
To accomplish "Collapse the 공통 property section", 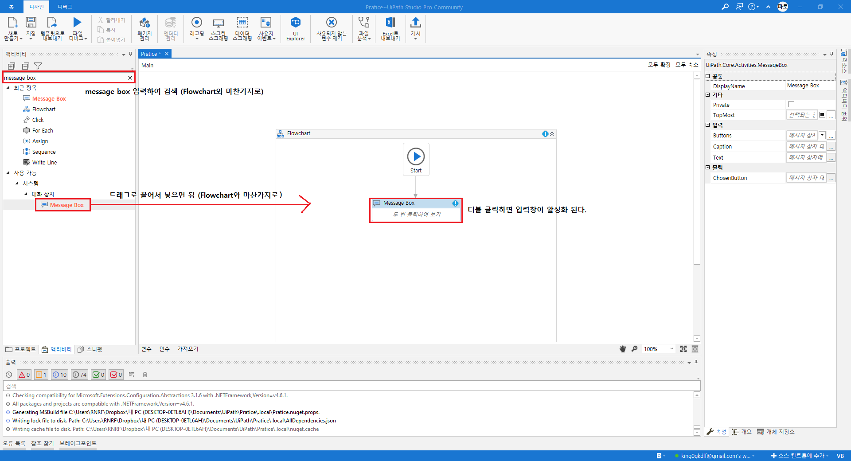I will 708,76.
